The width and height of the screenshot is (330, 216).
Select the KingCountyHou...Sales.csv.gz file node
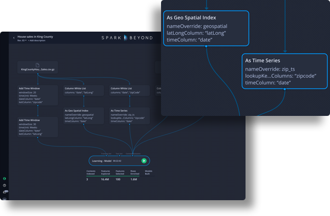pos(37,67)
